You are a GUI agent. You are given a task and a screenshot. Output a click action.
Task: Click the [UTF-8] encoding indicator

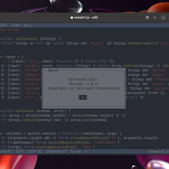35,152
